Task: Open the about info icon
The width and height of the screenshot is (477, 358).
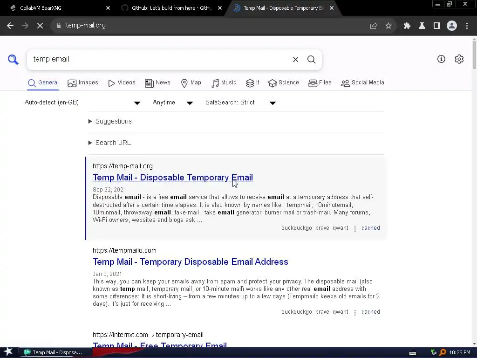Action: 441,59
